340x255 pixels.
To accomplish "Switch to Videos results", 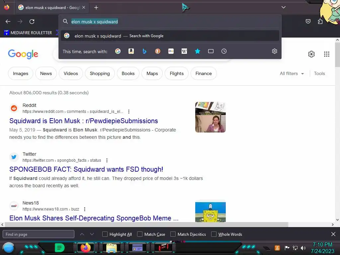I will pos(71,73).
